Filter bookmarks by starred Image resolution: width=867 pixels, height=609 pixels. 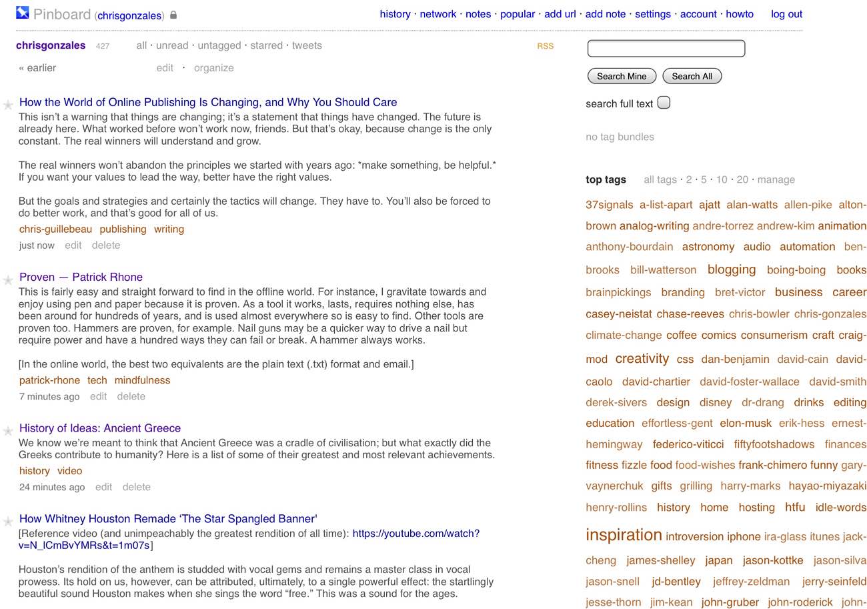(267, 45)
